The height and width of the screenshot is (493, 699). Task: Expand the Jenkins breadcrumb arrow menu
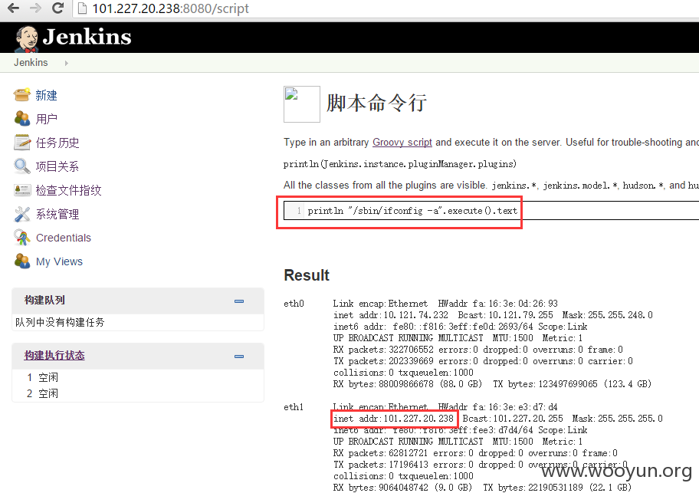coord(67,64)
